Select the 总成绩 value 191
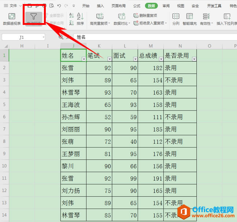This screenshot has height=222, width=237. pyautogui.click(x=151, y=178)
